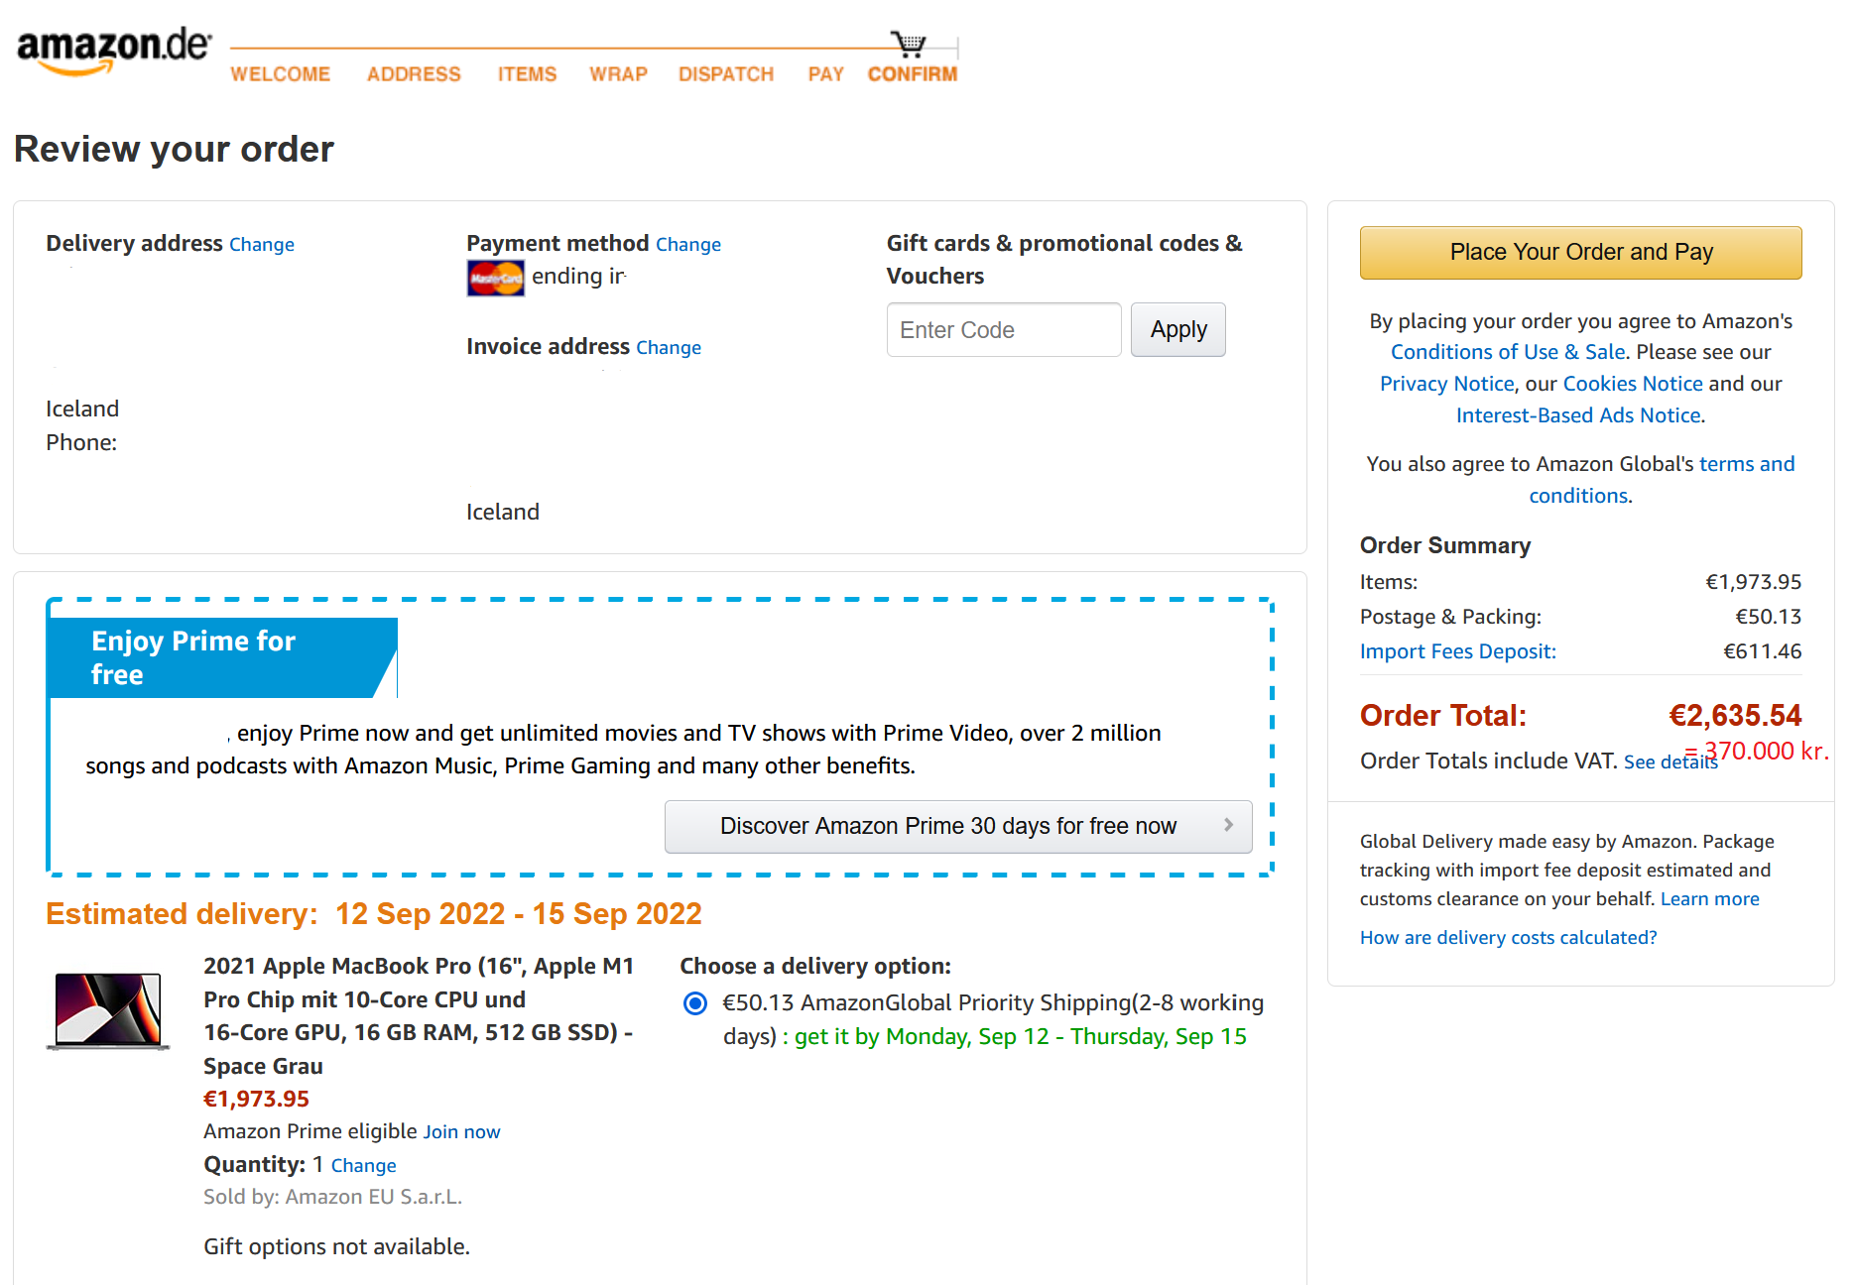
Task: Change the payment method
Action: tap(688, 244)
